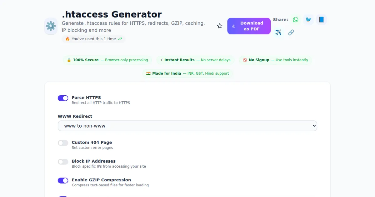This screenshot has width=375, height=197.
Task: Enable the Custom 404 Page toggle
Action: (x=63, y=143)
